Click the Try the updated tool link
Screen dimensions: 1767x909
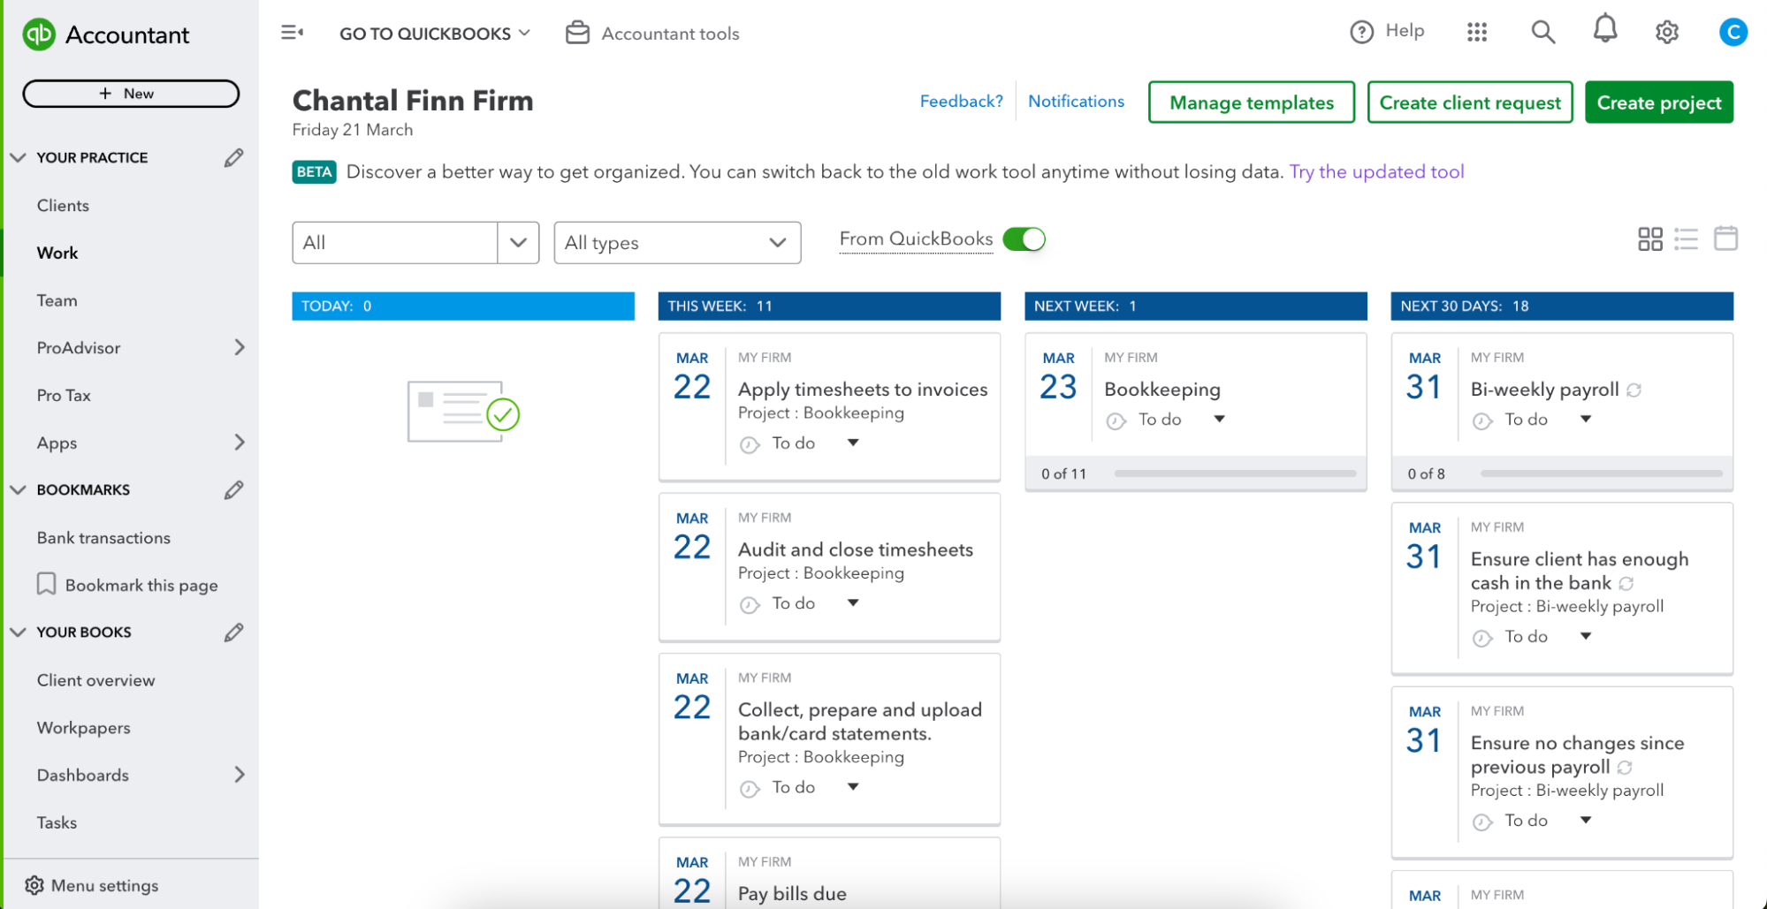tap(1376, 171)
